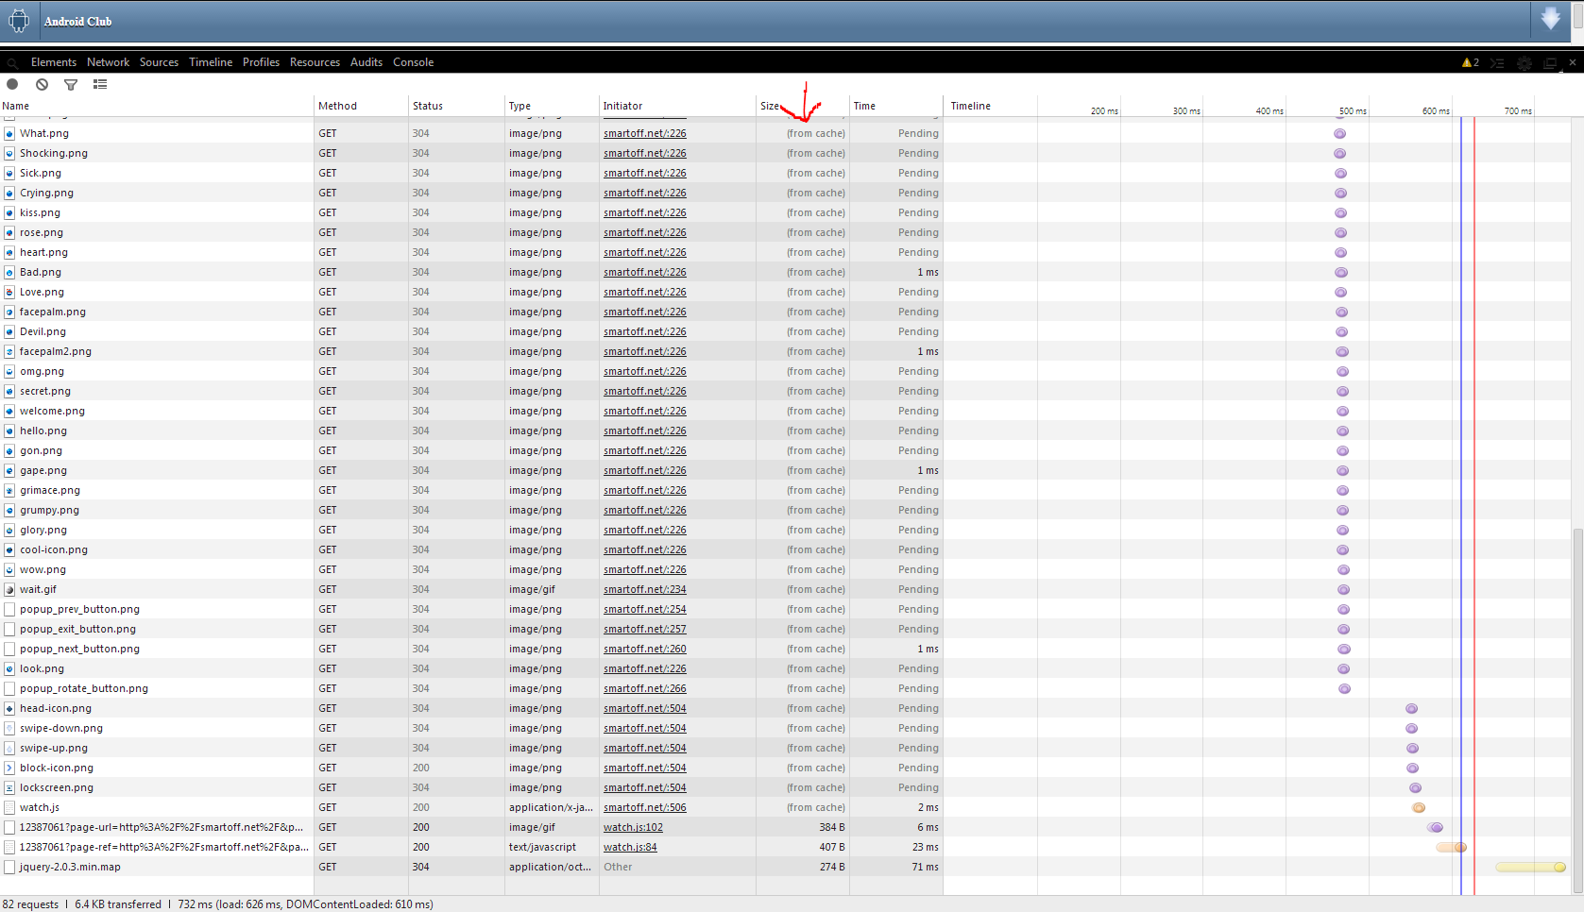Open the Timeline panel tab
This screenshot has height=912, width=1584.
(211, 62)
